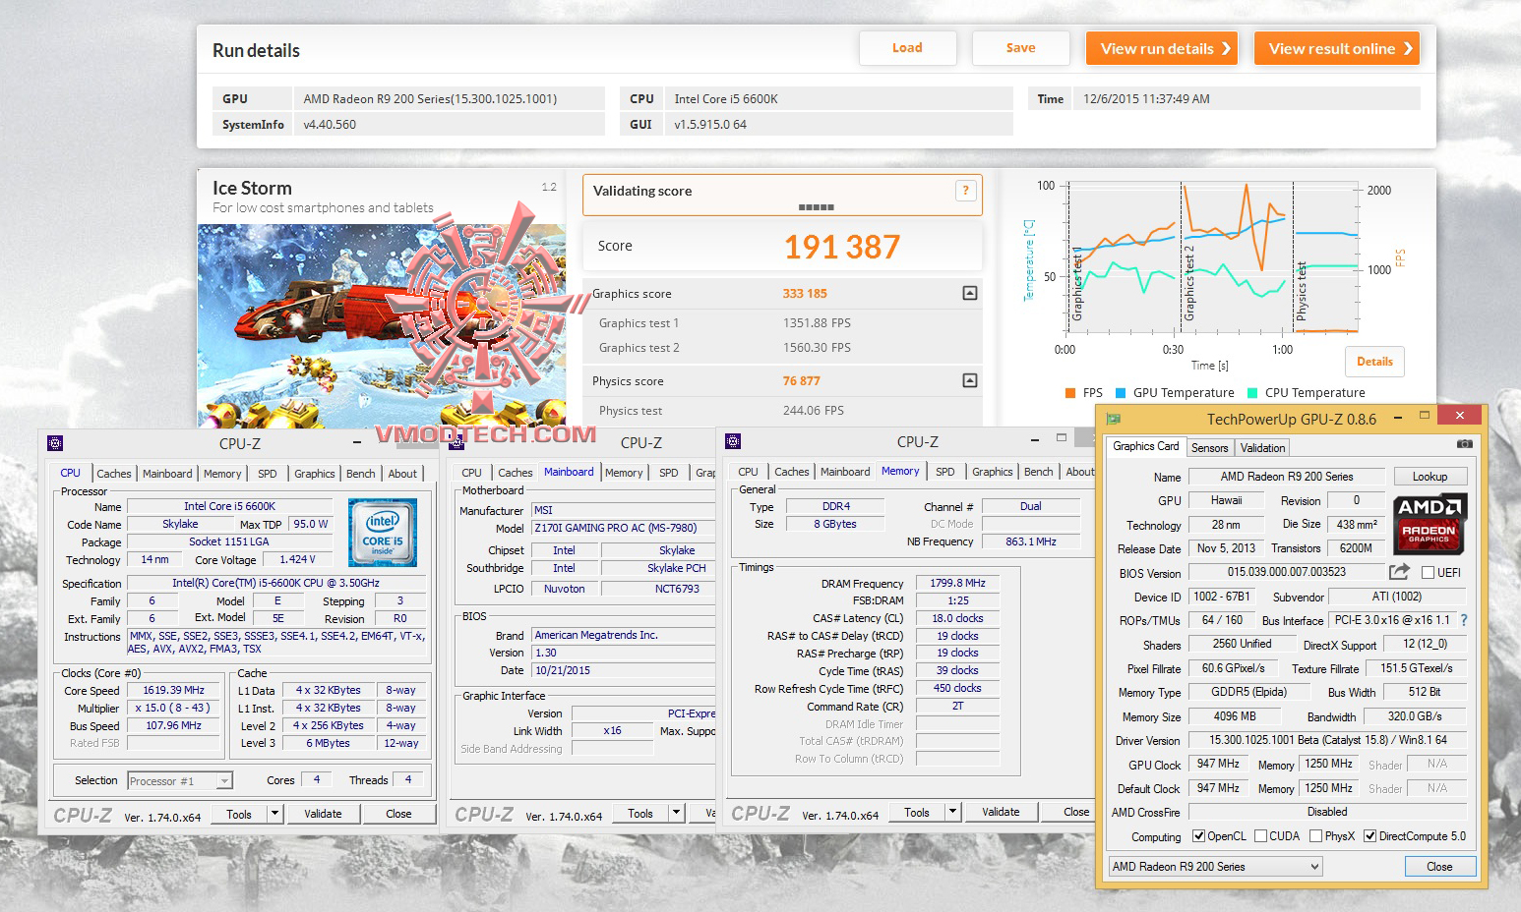Take a GPU-Z screenshot with the camera icon

pos(1465,444)
